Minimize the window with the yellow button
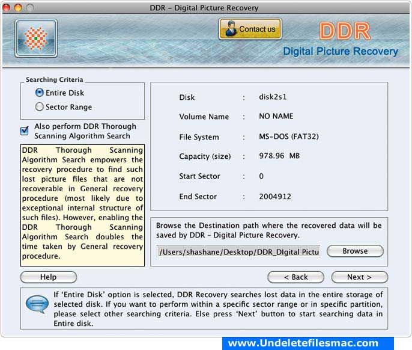Image resolution: width=412 pixels, height=350 pixels. tap(18, 8)
